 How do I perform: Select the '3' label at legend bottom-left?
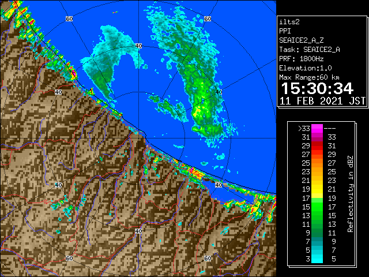click(307, 259)
